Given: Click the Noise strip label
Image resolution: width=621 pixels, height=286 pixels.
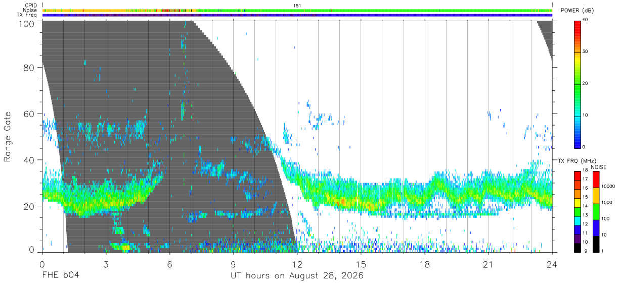Looking at the screenshot, I should 30,10.
